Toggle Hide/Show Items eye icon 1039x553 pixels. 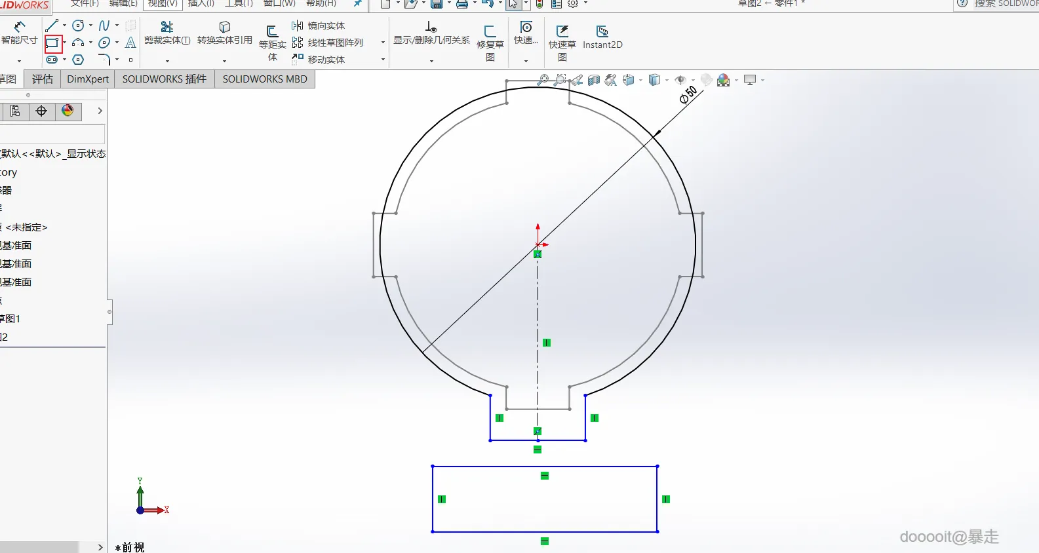coord(680,80)
